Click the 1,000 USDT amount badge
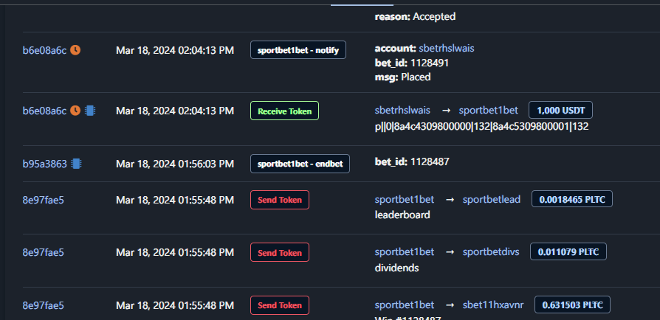The image size is (660, 320). (x=560, y=111)
